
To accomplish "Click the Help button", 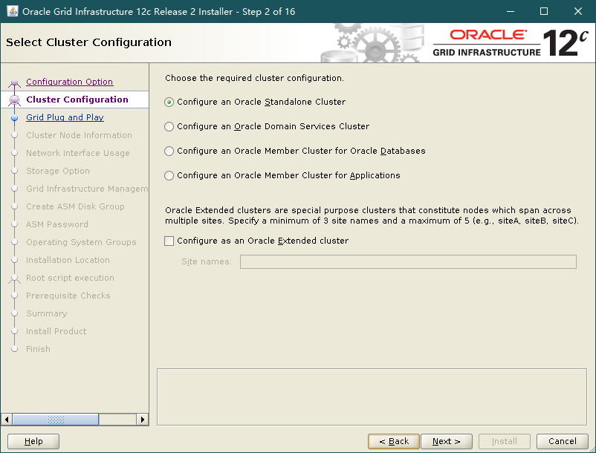I will click(x=33, y=441).
